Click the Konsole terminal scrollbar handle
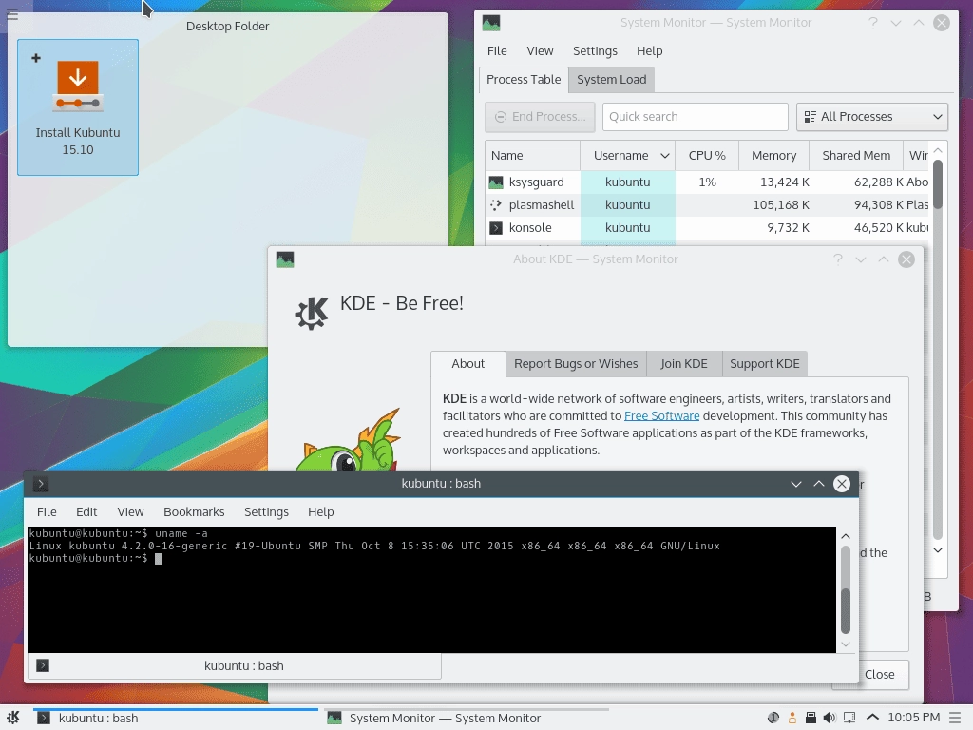973x730 pixels. pyautogui.click(x=845, y=611)
